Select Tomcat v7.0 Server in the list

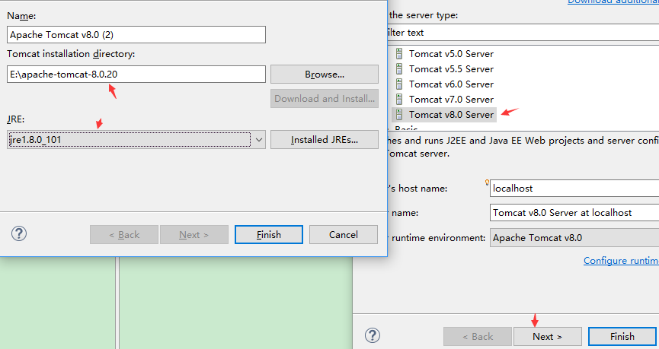coord(451,100)
